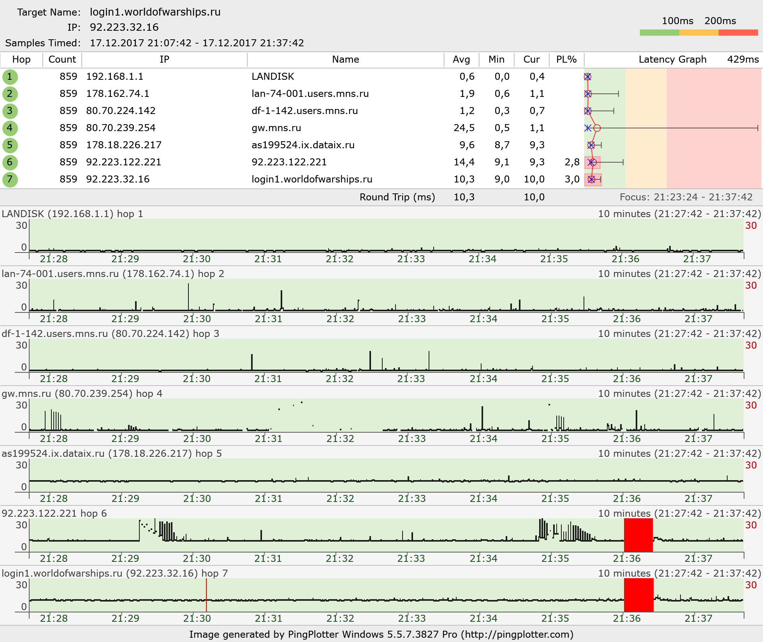763x642 pixels.
Task: Click the 10 minutes range label on hop 3 graph
Action: [x=679, y=334]
